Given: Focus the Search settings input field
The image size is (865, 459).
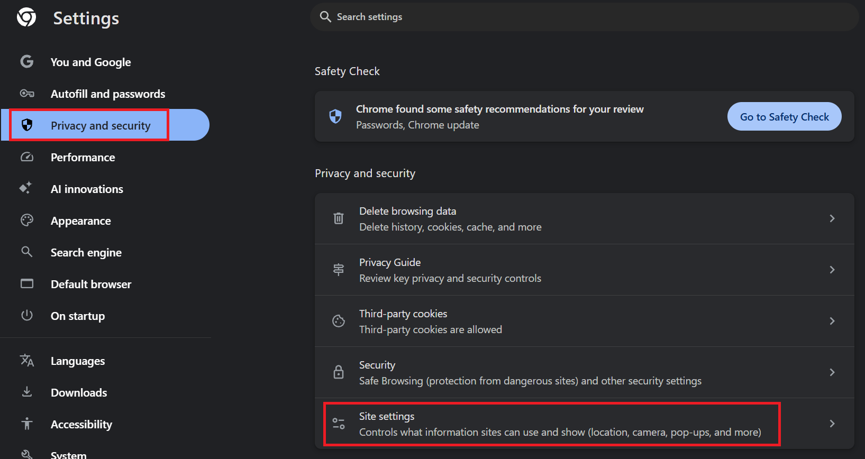Looking at the screenshot, I should coord(584,17).
